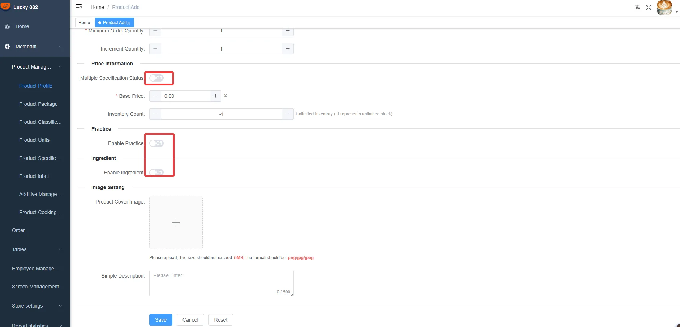
Task: Open Product Package in sidebar
Action: [x=38, y=104]
